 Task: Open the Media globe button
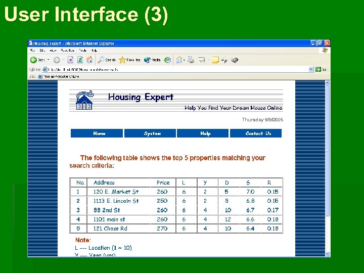tap(152, 60)
